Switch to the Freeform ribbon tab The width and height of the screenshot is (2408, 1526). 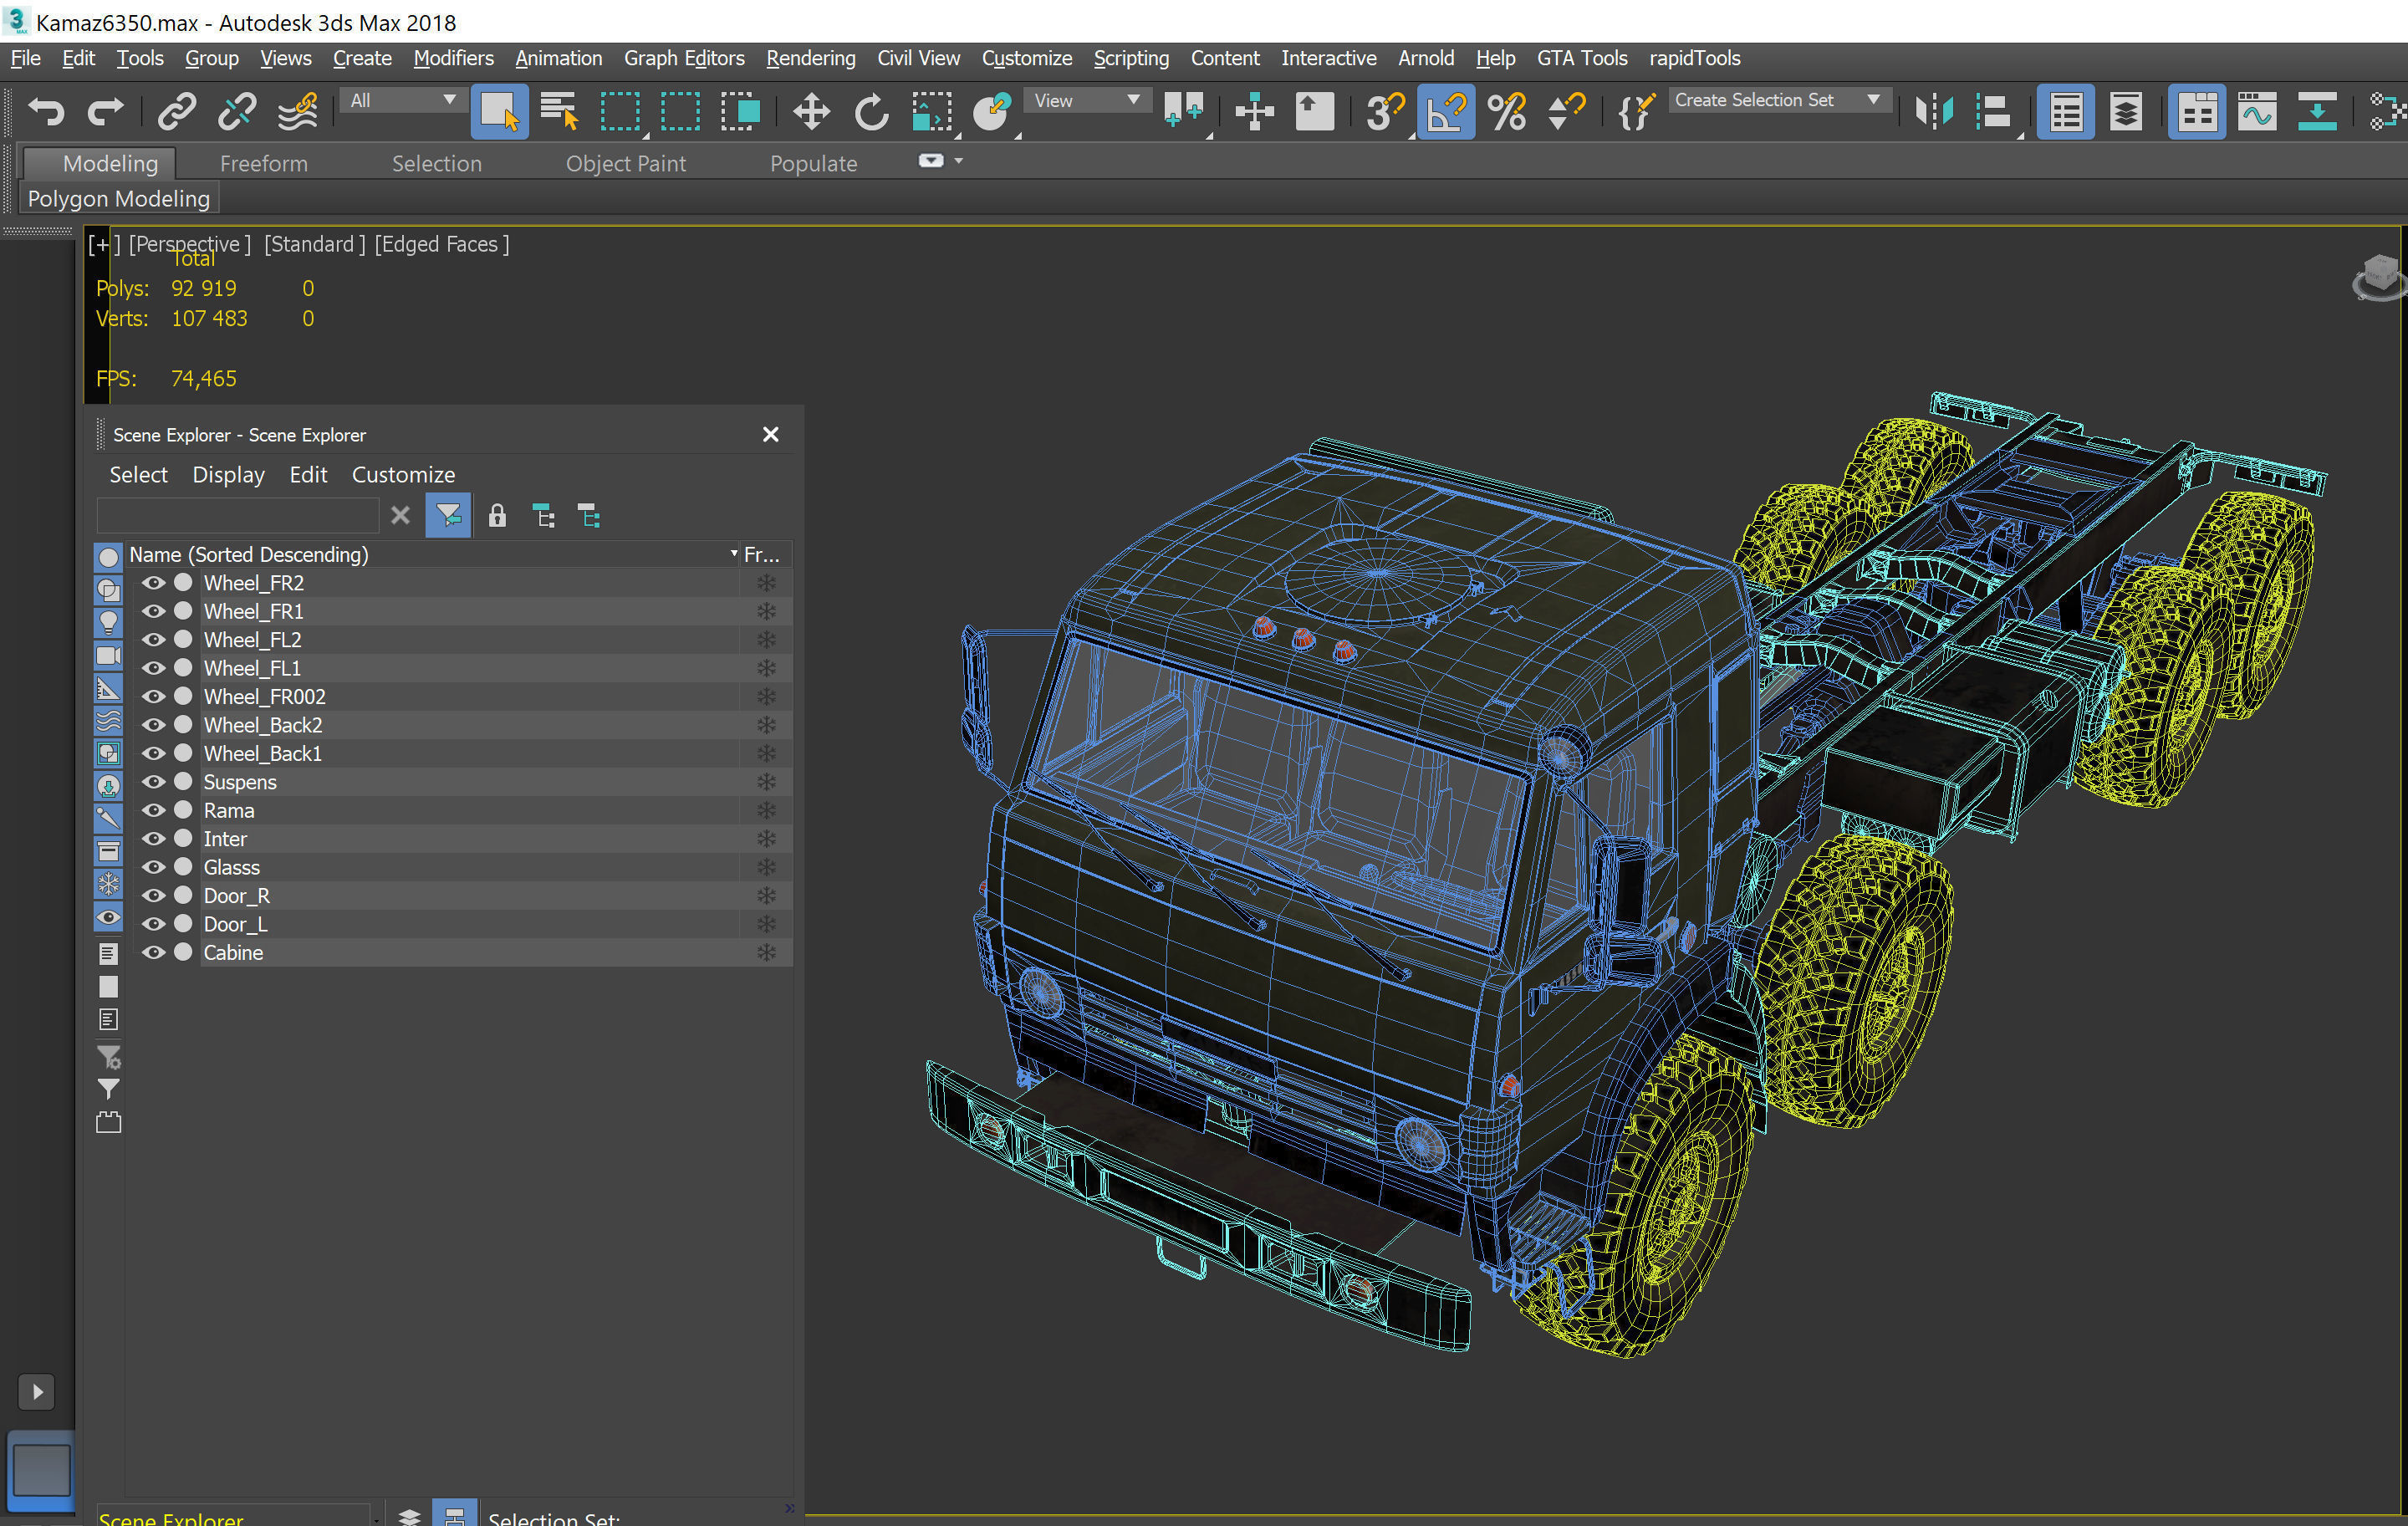coord(263,163)
